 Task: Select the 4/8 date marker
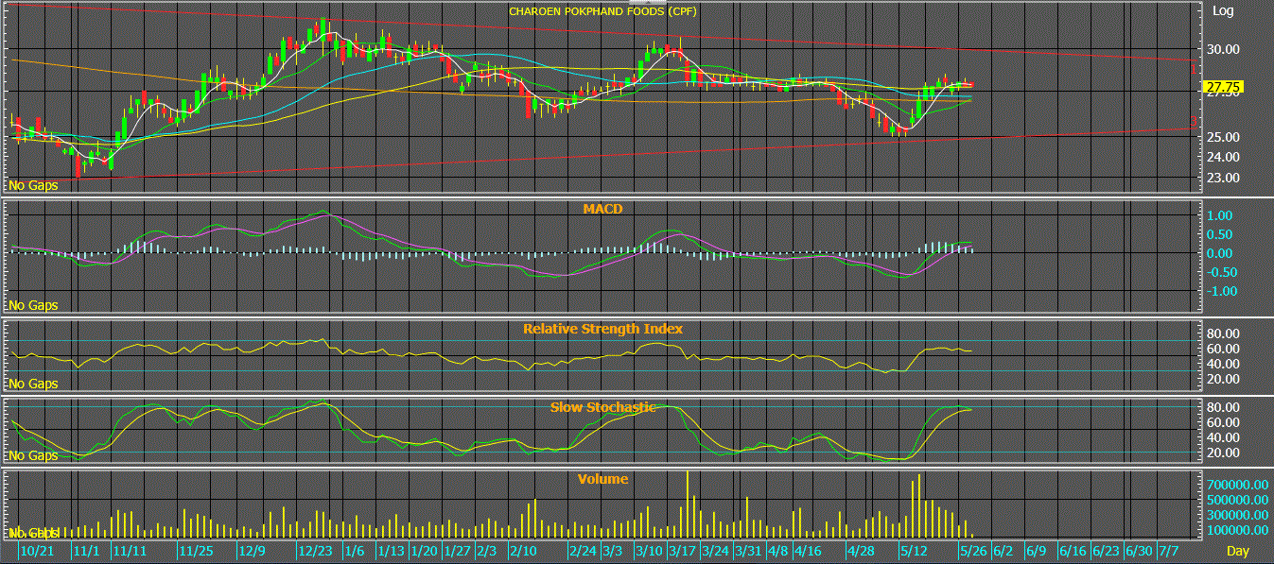tap(778, 551)
